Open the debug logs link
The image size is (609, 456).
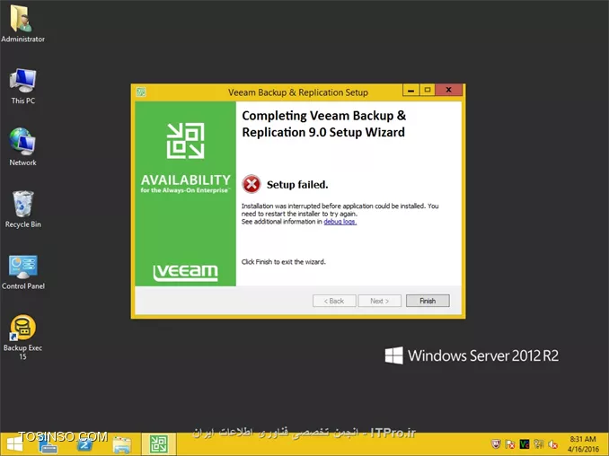pyautogui.click(x=340, y=222)
